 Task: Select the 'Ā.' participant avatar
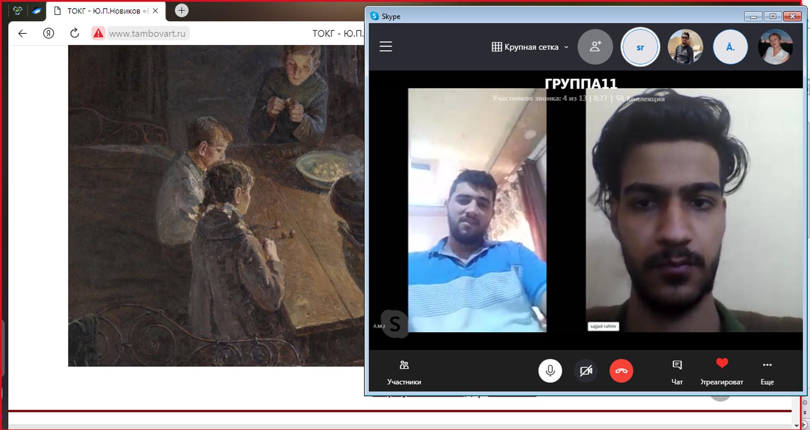[730, 47]
